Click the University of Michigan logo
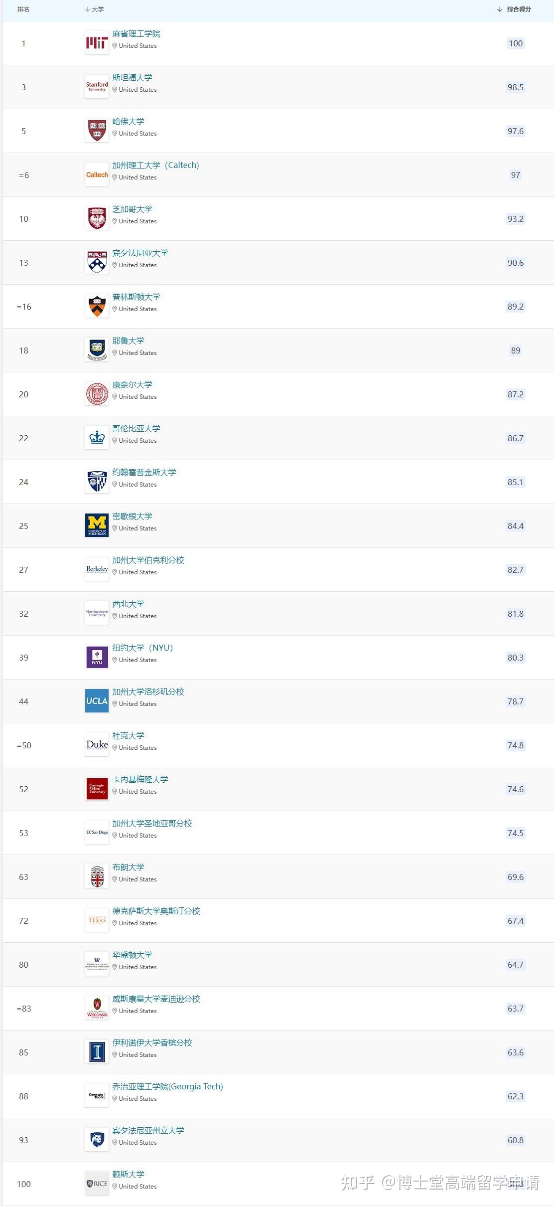Viewport: 554px width, 1206px height. (97, 526)
